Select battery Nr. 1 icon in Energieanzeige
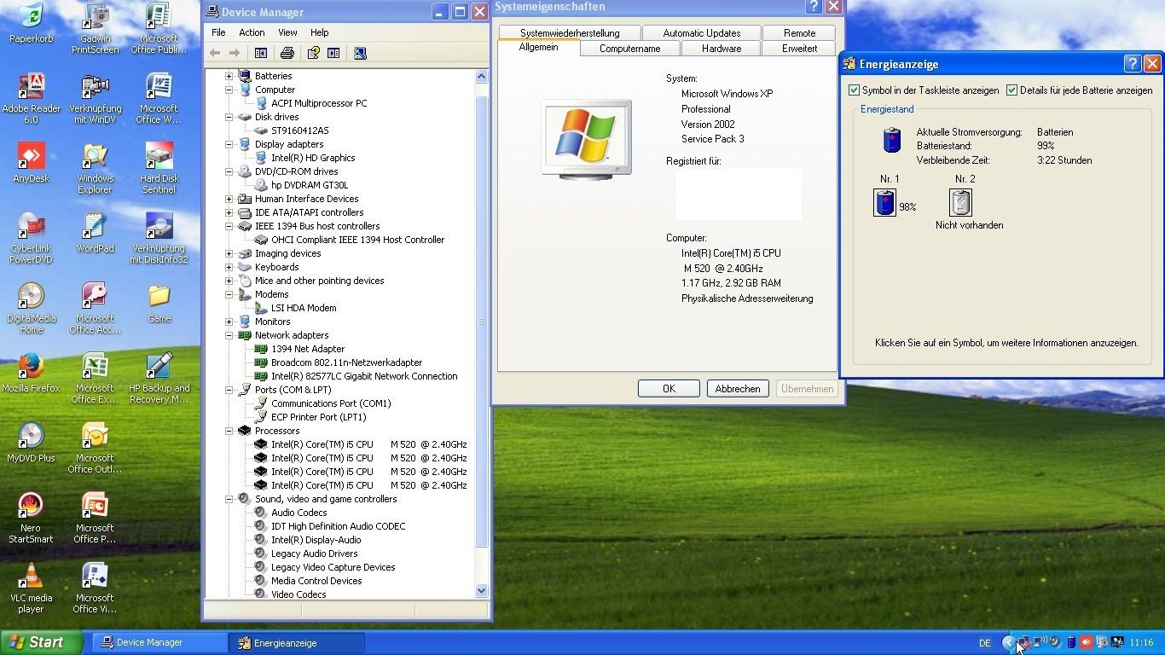The height and width of the screenshot is (655, 1165). [885, 203]
